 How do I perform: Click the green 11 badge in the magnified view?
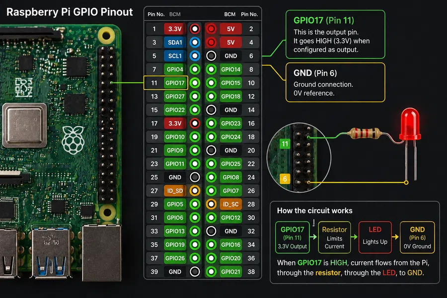[x=285, y=144]
